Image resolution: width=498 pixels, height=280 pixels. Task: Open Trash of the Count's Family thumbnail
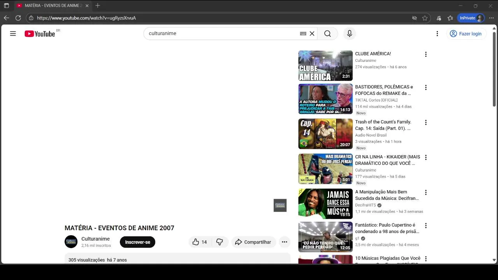pyautogui.click(x=326, y=134)
